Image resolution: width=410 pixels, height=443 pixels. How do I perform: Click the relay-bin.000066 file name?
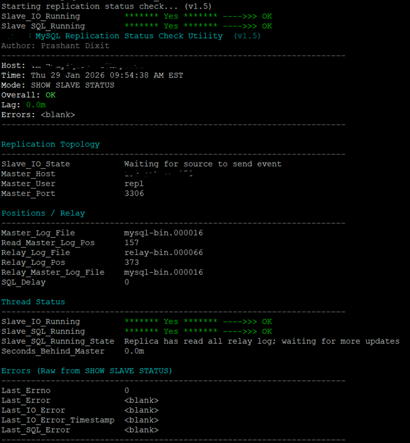point(163,253)
